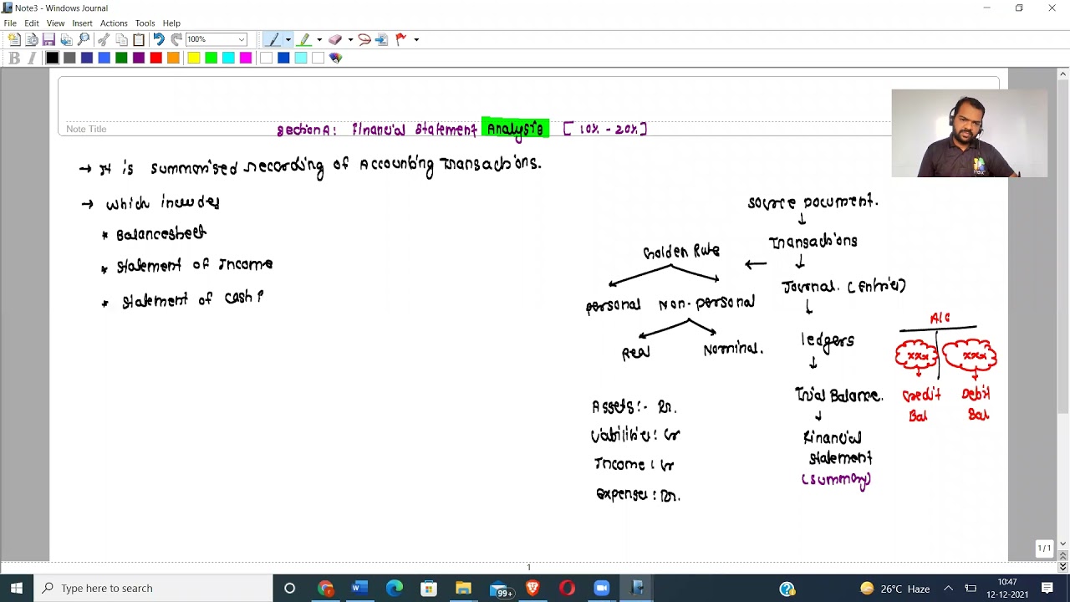This screenshot has height=602, width=1070.
Task: Undo the last pen stroke
Action: [159, 39]
